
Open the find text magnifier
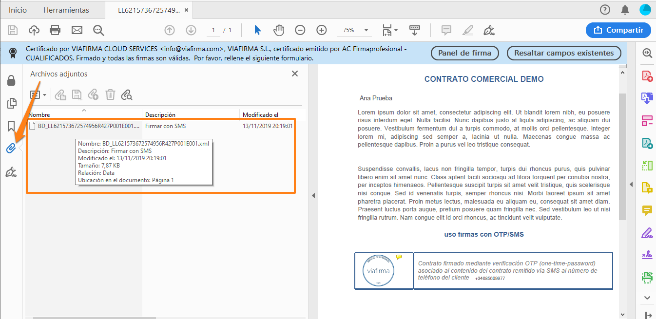99,30
